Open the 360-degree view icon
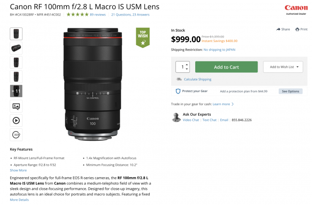312x205 pixels. pos(16,135)
